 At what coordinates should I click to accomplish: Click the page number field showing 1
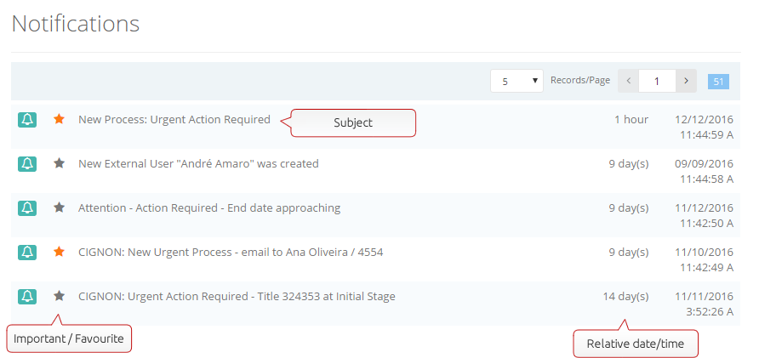click(x=657, y=81)
